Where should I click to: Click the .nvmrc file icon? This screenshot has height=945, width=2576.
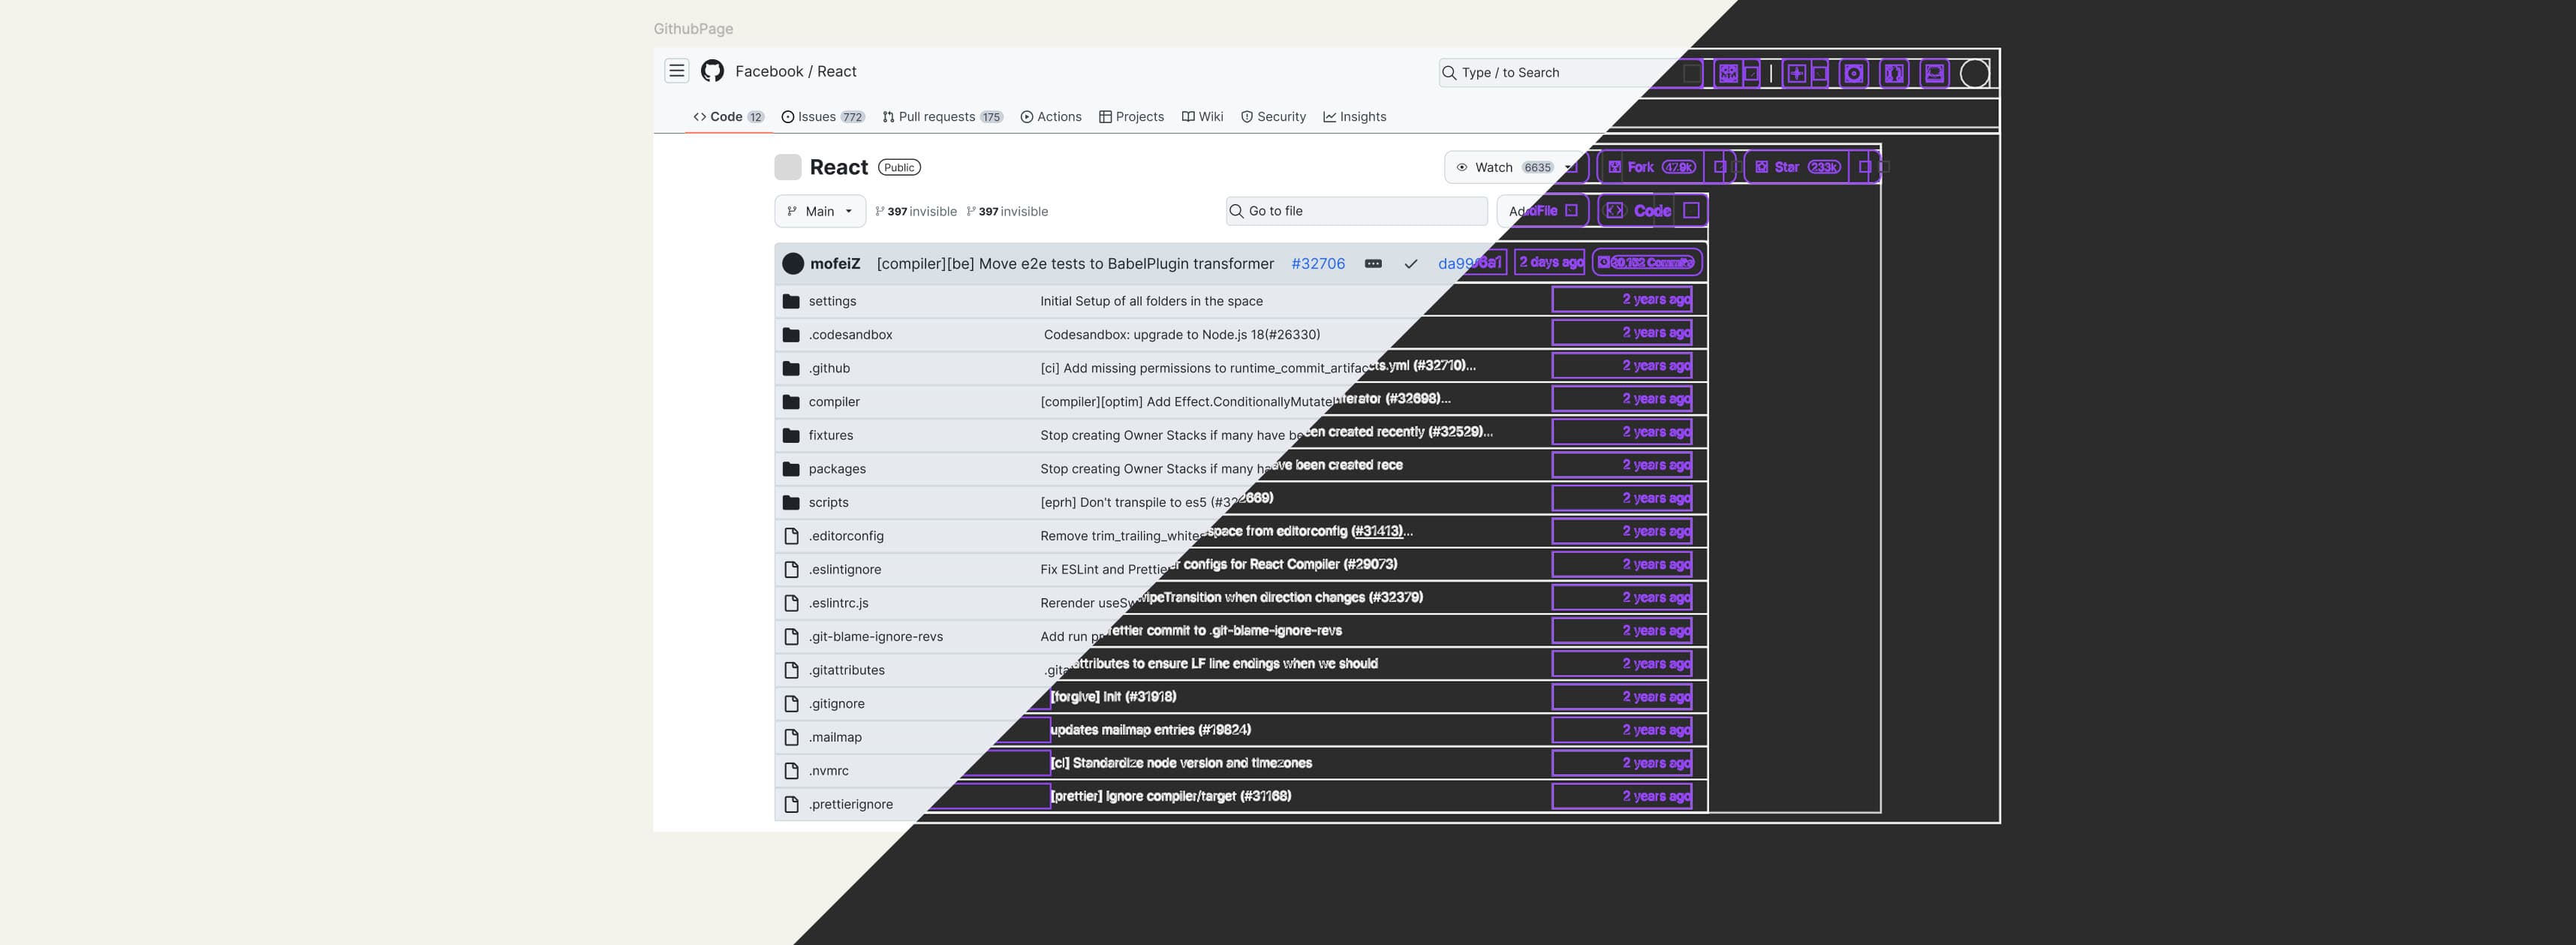pyautogui.click(x=791, y=770)
